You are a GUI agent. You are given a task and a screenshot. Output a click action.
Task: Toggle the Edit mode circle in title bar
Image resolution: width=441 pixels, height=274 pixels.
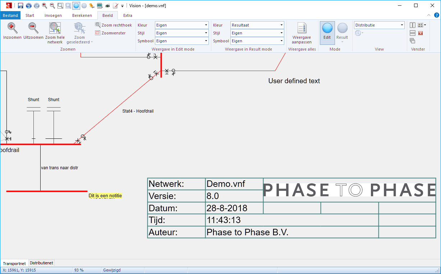[76, 6]
